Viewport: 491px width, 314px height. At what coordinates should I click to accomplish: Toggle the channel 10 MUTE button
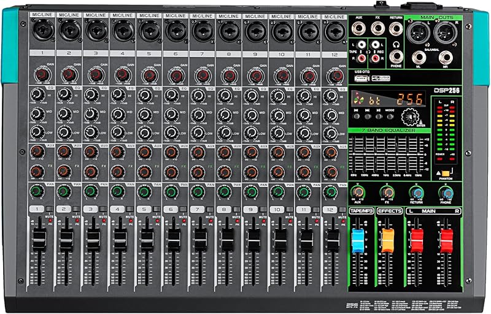pyautogui.click(x=289, y=209)
